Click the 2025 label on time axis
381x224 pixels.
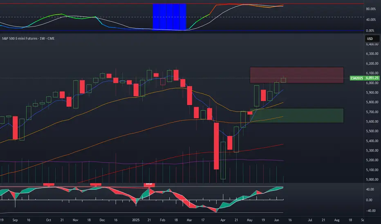136,220
